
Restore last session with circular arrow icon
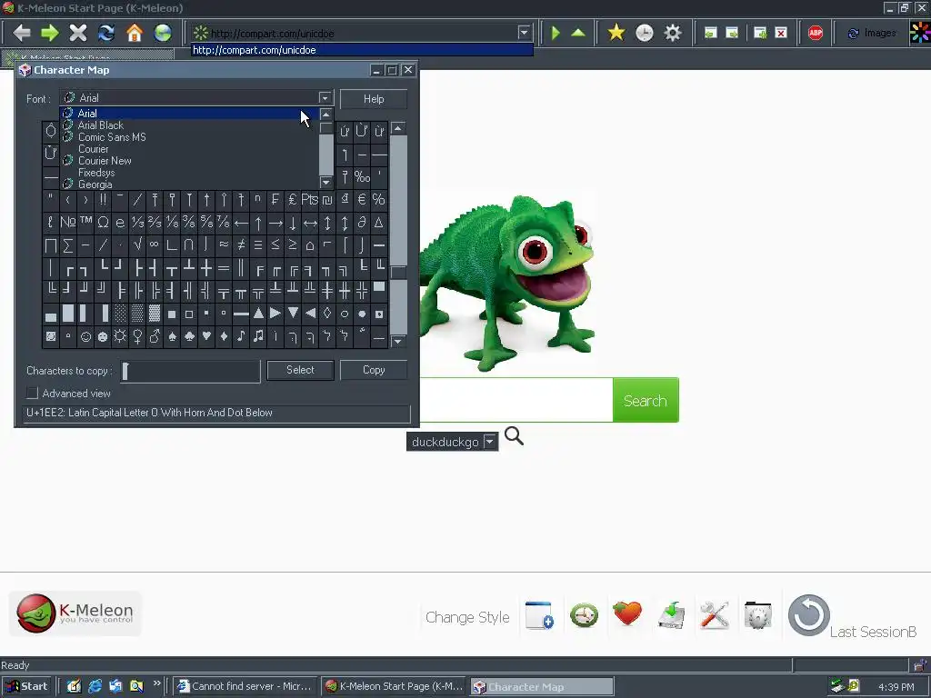tap(808, 615)
